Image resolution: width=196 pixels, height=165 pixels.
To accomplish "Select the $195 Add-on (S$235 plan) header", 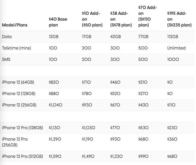I will pyautogui.click(x=179, y=19).
